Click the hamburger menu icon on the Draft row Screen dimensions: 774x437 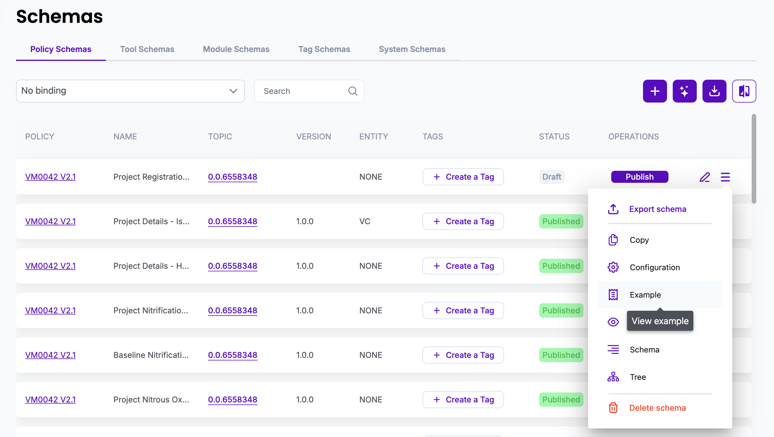click(x=725, y=177)
